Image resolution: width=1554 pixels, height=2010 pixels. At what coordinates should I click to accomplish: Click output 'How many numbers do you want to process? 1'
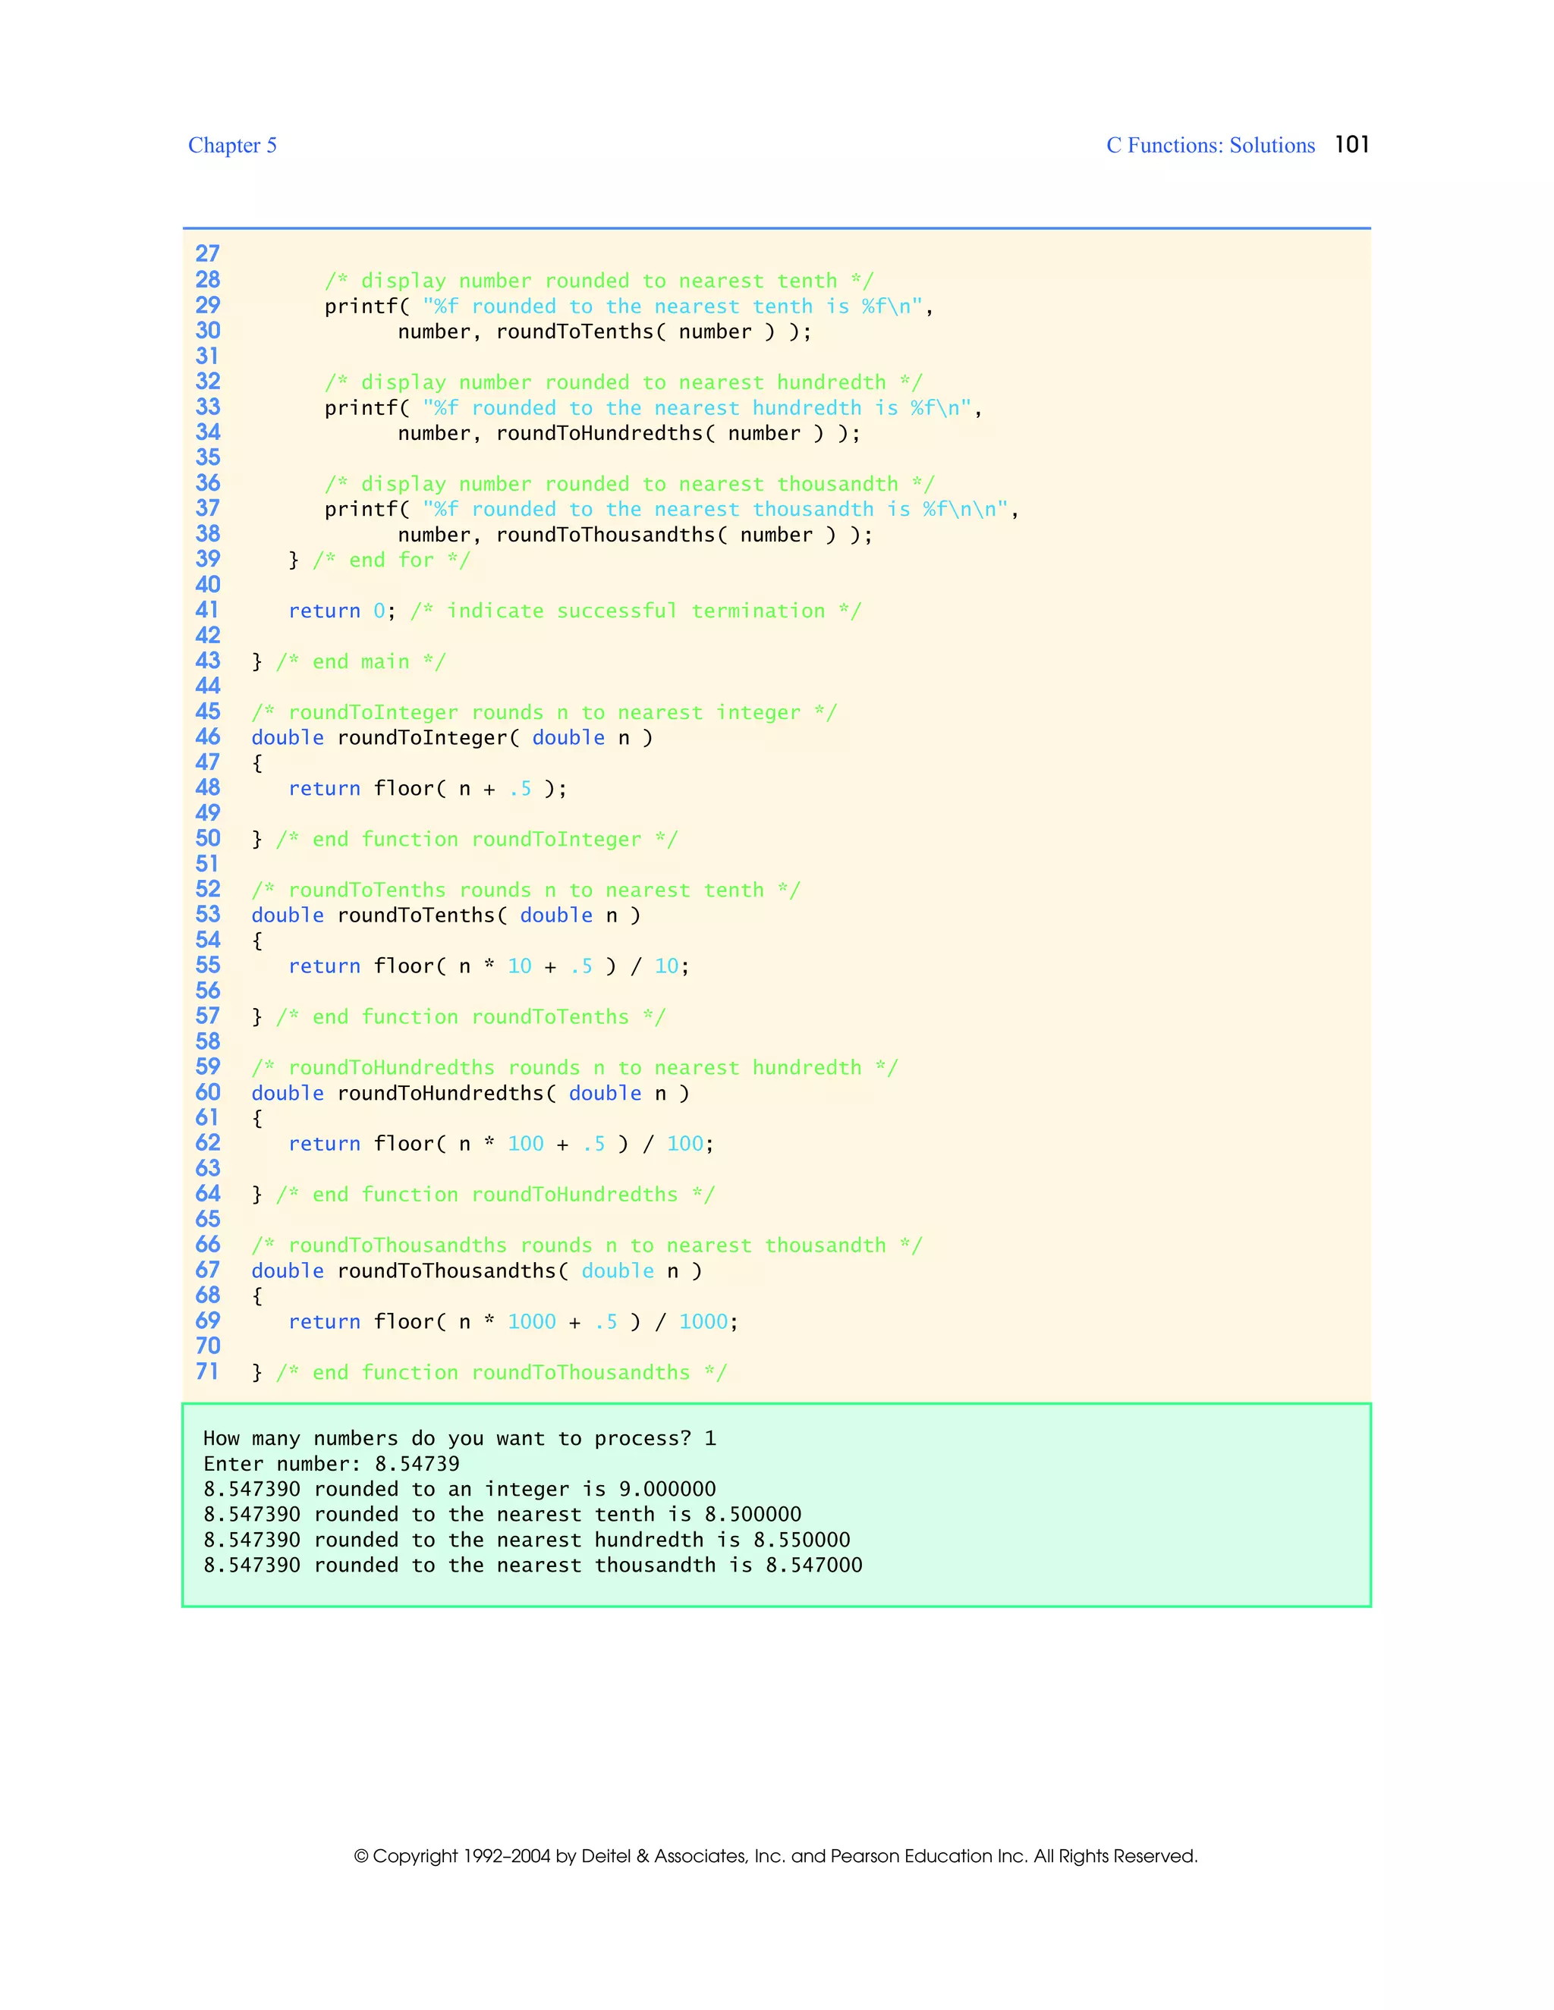click(459, 1438)
